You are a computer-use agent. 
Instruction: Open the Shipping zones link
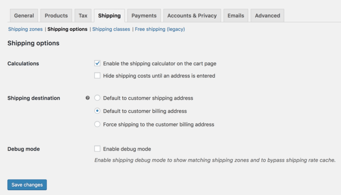tap(25, 29)
